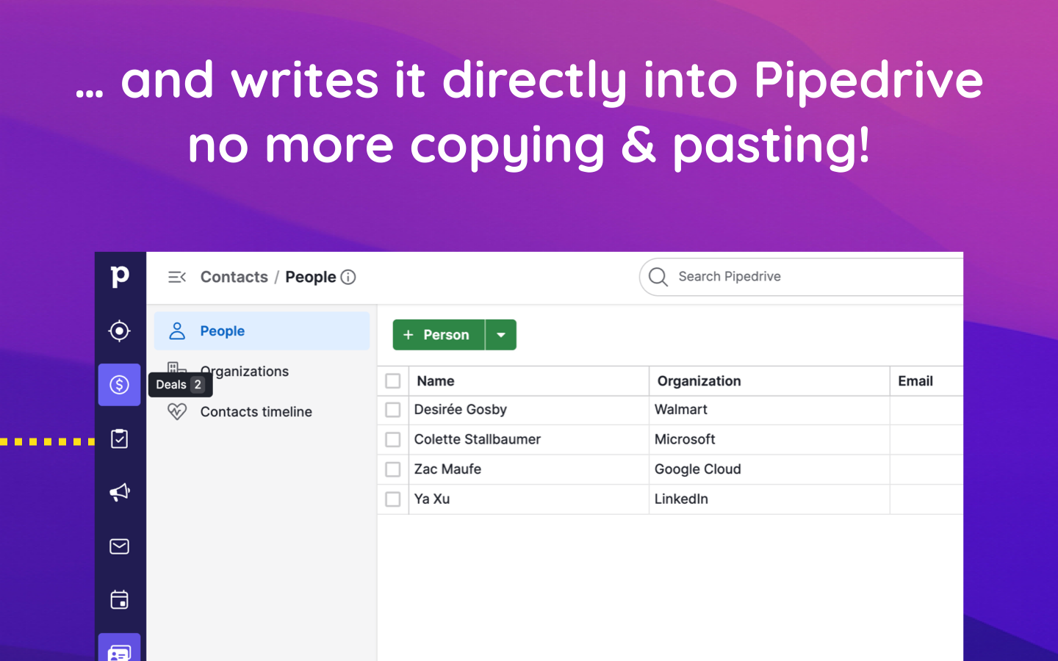The height and width of the screenshot is (661, 1058).
Task: Open the Google Cloud organization cell
Action: pyautogui.click(x=698, y=469)
